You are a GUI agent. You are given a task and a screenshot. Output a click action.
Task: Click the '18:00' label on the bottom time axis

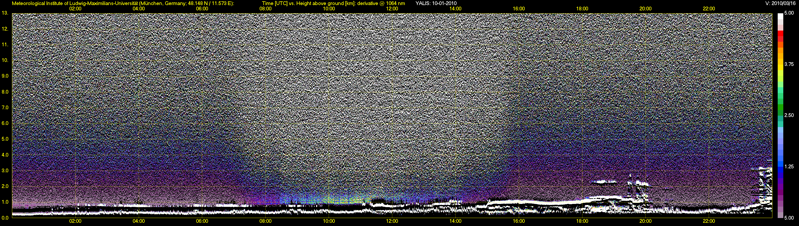(x=582, y=221)
